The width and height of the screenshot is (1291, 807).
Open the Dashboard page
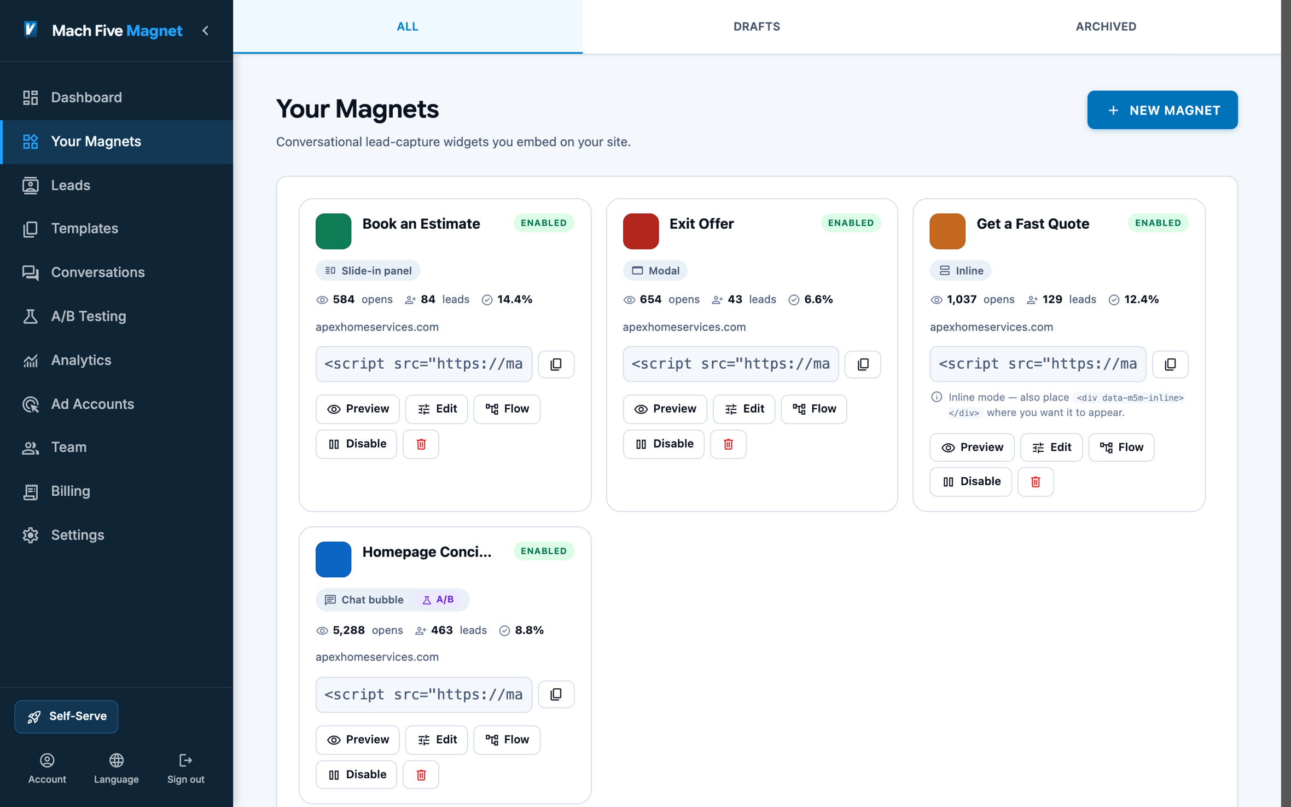point(117,97)
